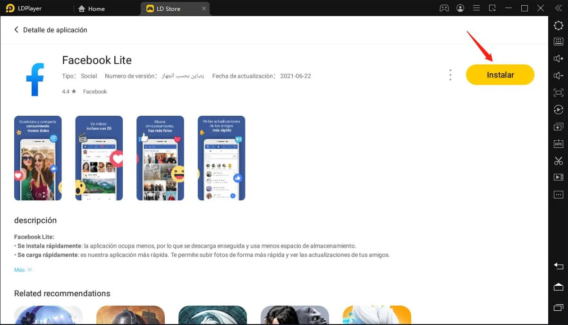
Task: Click 'Se carga rápidamente' description line
Action: [x=202, y=255]
